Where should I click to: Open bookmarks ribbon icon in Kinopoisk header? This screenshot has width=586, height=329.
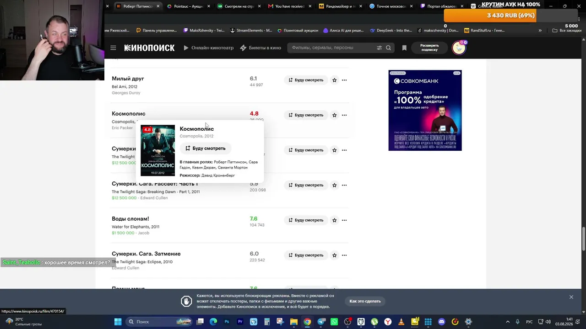tap(404, 48)
